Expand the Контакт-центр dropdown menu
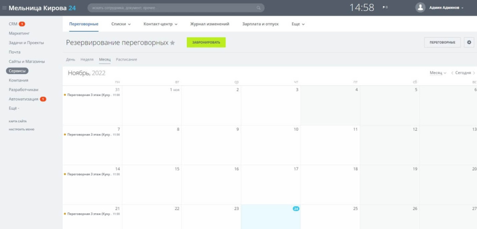Image resolution: width=477 pixels, height=229 pixels. pos(160,24)
